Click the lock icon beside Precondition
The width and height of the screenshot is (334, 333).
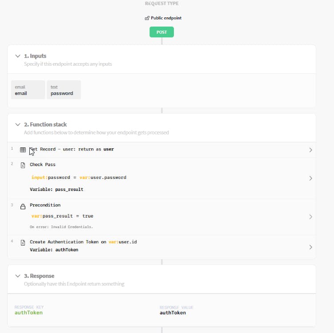click(x=23, y=206)
